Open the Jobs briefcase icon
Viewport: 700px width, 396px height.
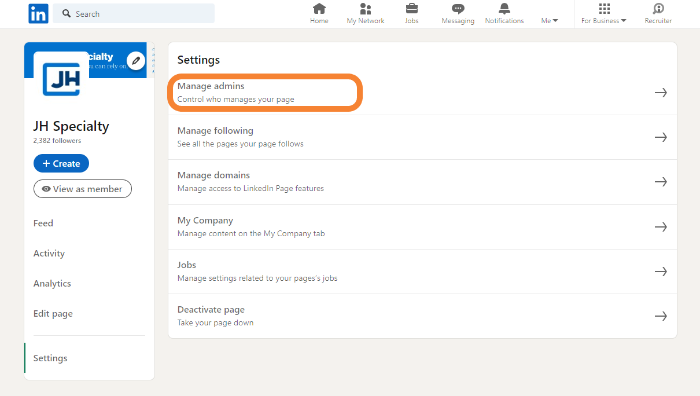[x=411, y=9]
